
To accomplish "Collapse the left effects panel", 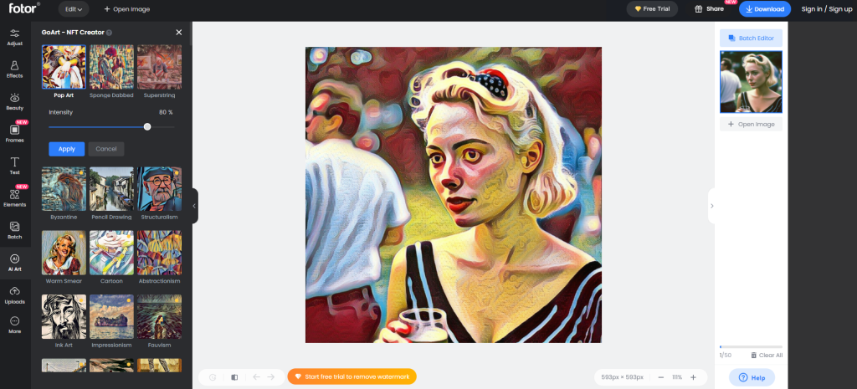I will (194, 206).
